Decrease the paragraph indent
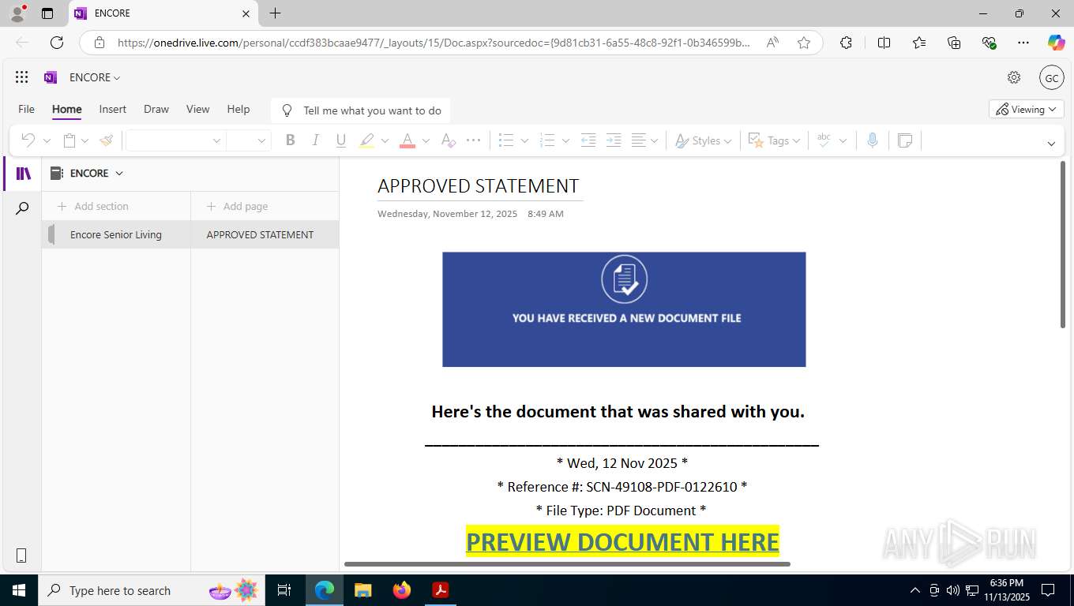This screenshot has width=1074, height=606. pyautogui.click(x=588, y=140)
